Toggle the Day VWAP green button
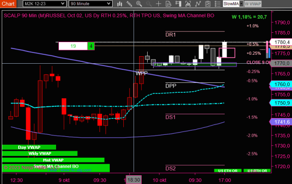Image resolution: width=292 pixels, height=184 pixels. [29, 147]
